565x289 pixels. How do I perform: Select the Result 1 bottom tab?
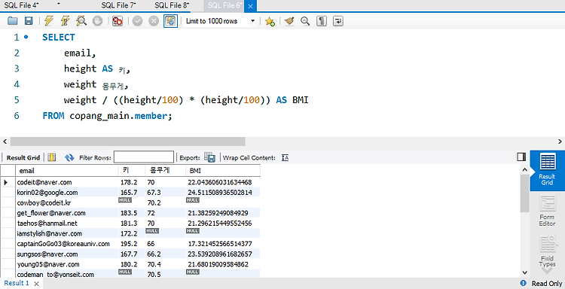click(17, 283)
